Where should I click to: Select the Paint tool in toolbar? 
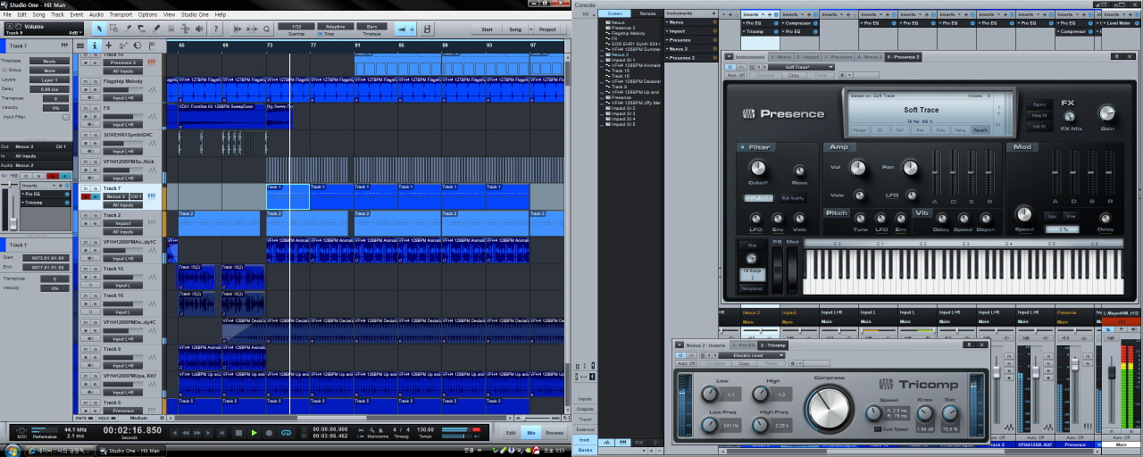coord(156,29)
